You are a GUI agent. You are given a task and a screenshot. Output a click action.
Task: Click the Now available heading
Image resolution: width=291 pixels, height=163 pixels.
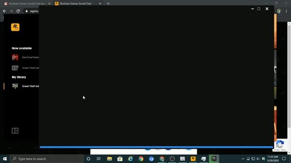click(22, 48)
